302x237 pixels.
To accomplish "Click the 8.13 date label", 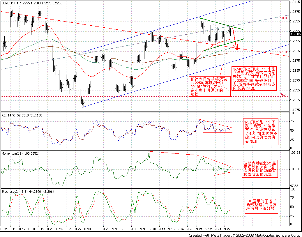I will click(13, 229).
